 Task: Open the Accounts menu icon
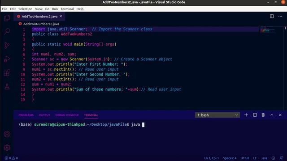click(7, 134)
